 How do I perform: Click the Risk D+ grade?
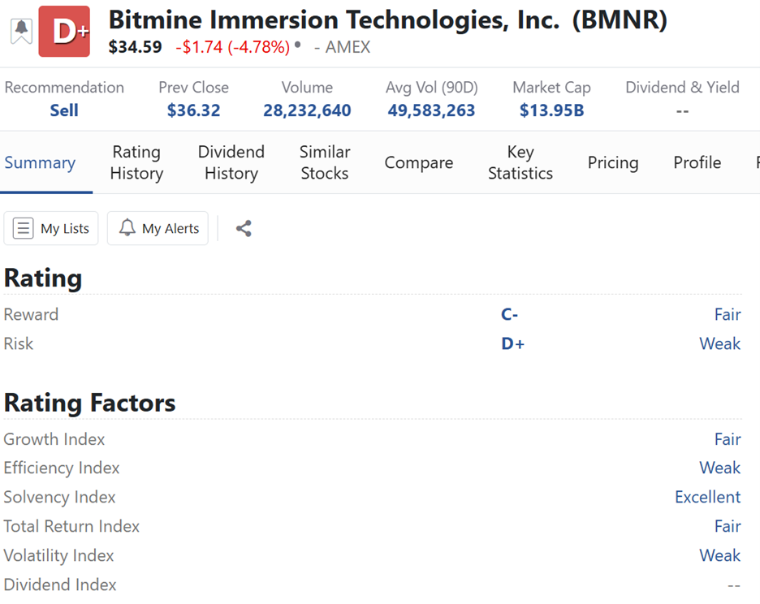[x=513, y=344]
